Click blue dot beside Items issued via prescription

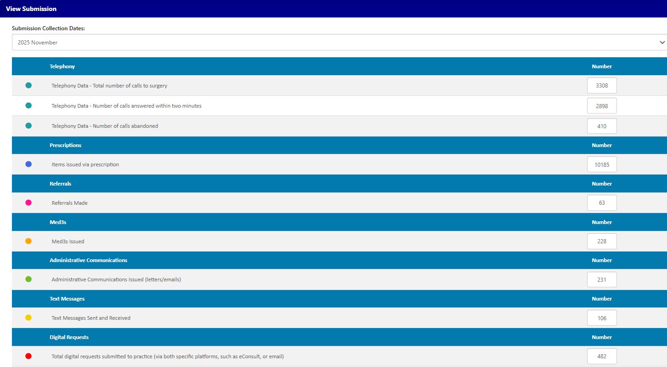click(x=28, y=164)
